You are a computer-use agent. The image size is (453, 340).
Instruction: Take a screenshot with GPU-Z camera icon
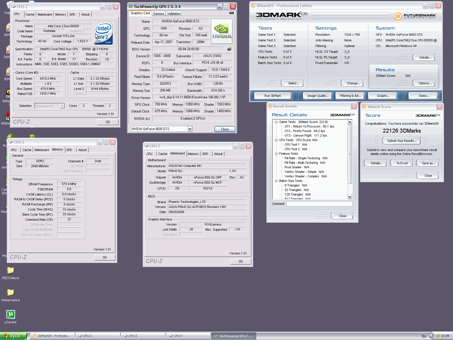[x=232, y=13]
